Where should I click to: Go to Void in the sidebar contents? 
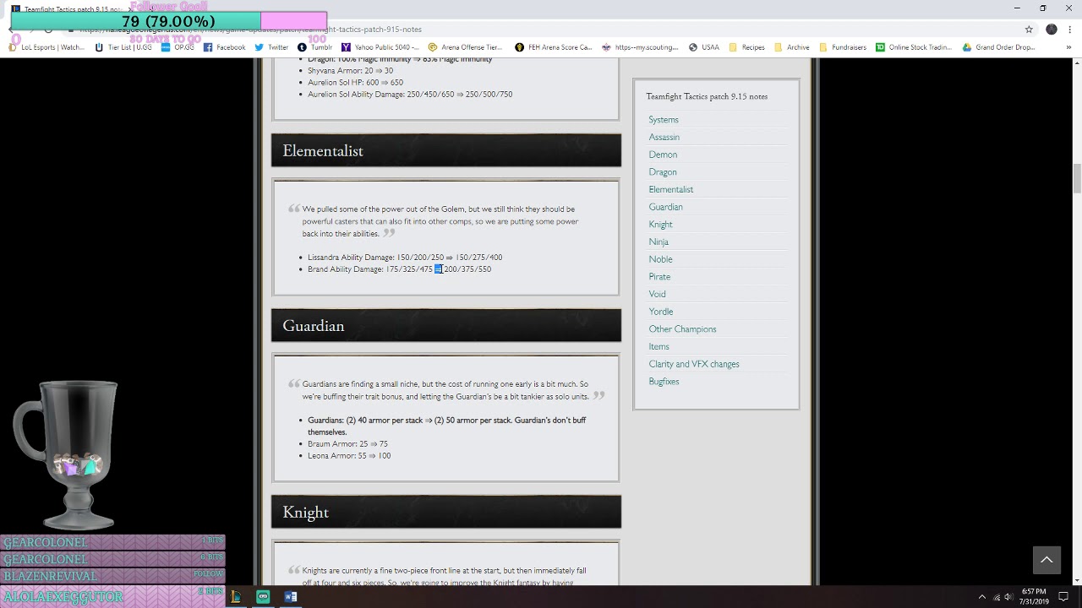658,294
